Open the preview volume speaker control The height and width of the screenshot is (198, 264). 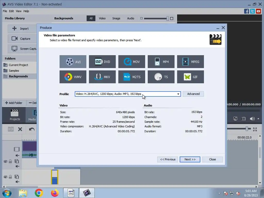(x=252, y=119)
